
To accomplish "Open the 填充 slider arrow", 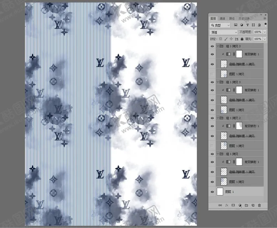I will tap(265, 39).
